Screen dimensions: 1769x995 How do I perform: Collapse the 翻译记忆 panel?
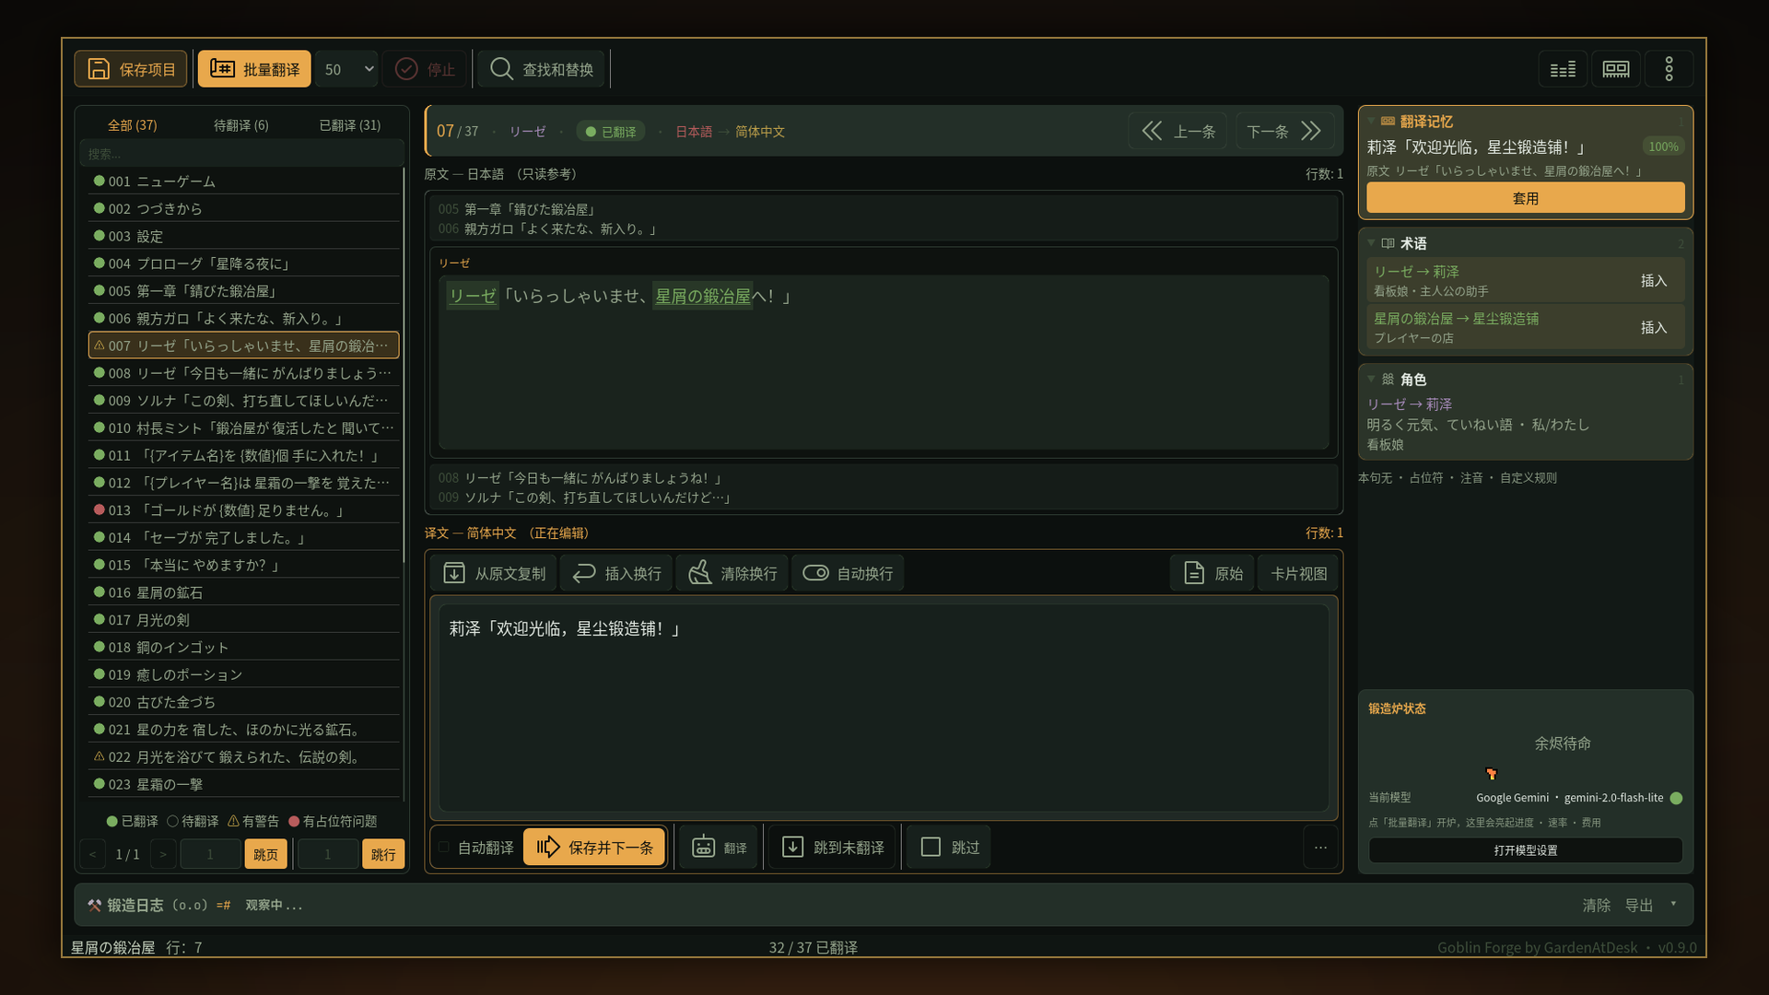tap(1371, 122)
